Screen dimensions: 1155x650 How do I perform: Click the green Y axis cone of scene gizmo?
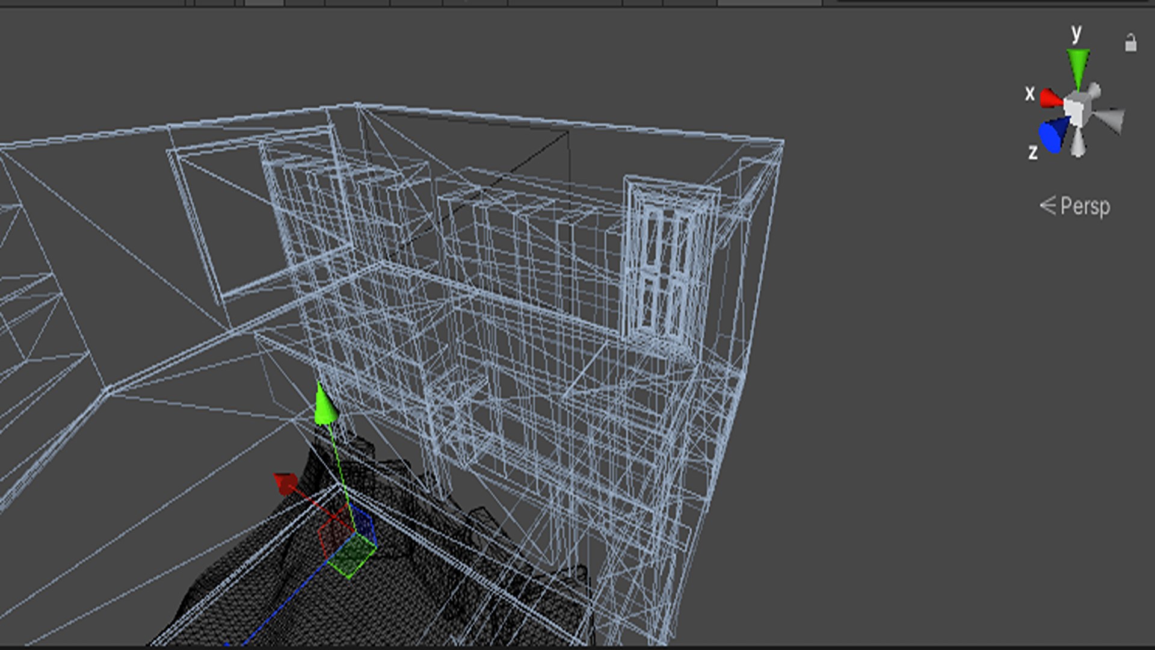[x=1078, y=66]
